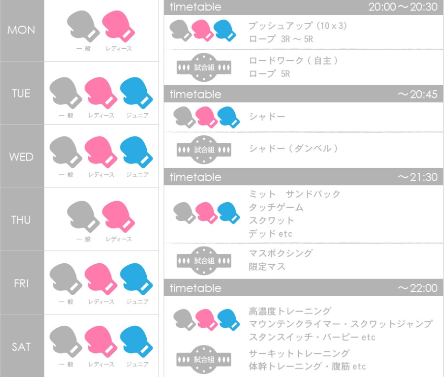Image resolution: width=445 pixels, height=377 pixels.
Task: Click the 試合組 belt badge beside シャドー（ダンベル）
Action: 204,150
